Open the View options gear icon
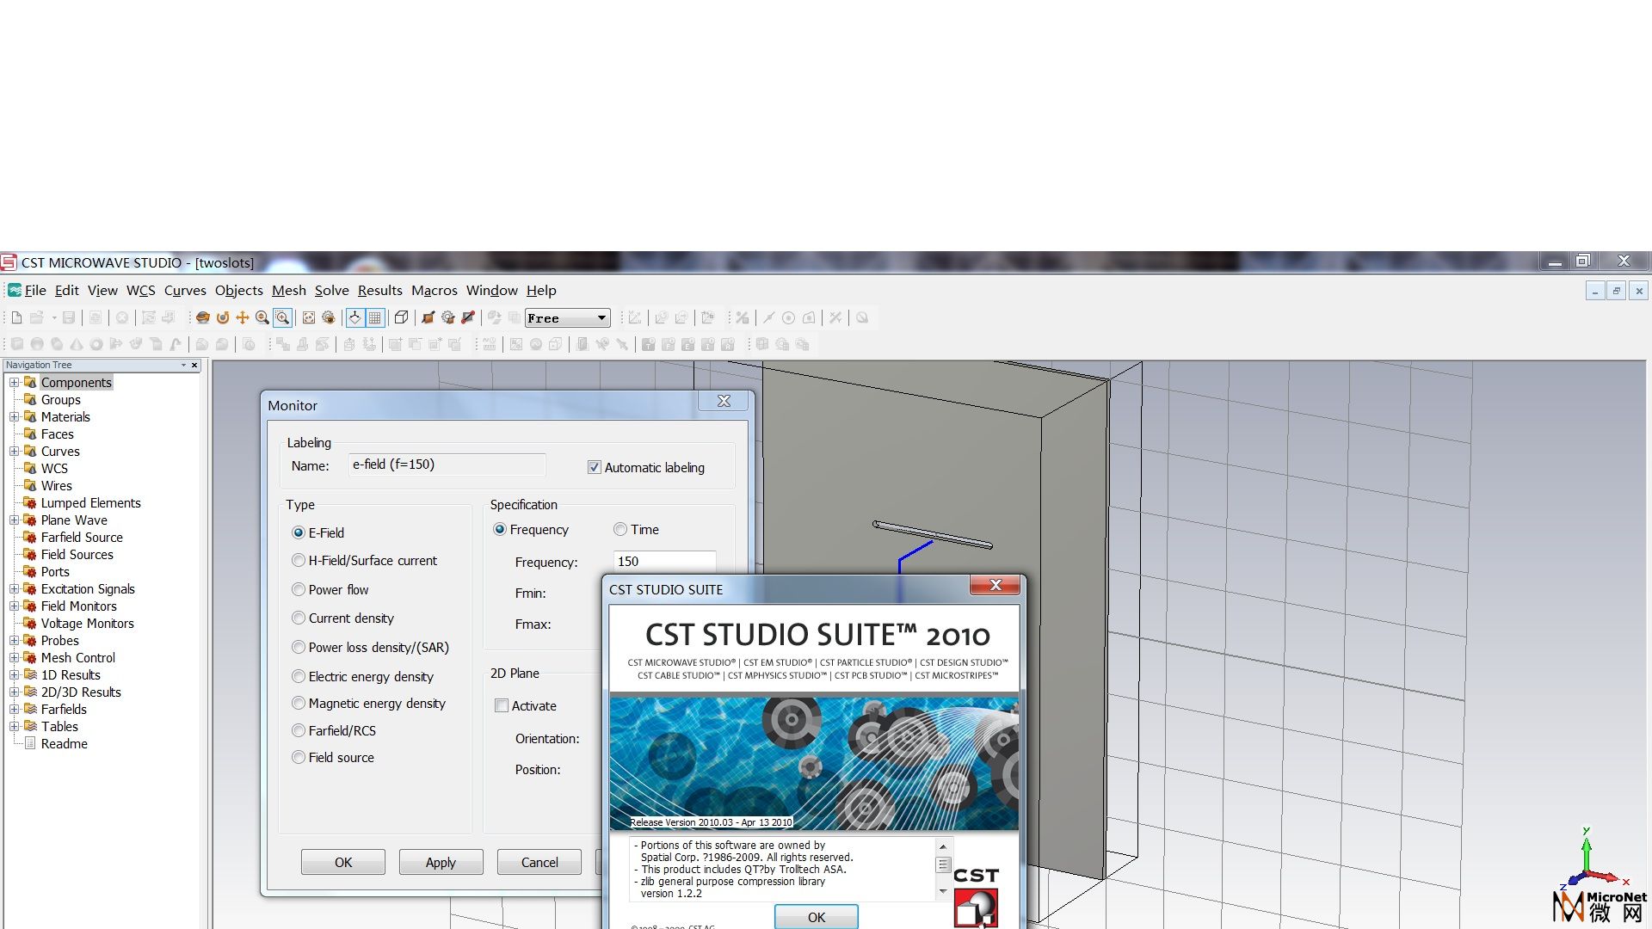 [x=329, y=318]
